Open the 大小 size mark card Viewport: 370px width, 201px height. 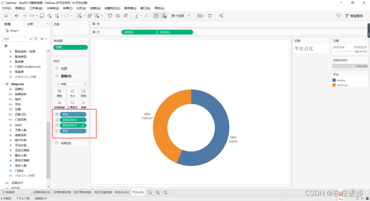point(72,93)
